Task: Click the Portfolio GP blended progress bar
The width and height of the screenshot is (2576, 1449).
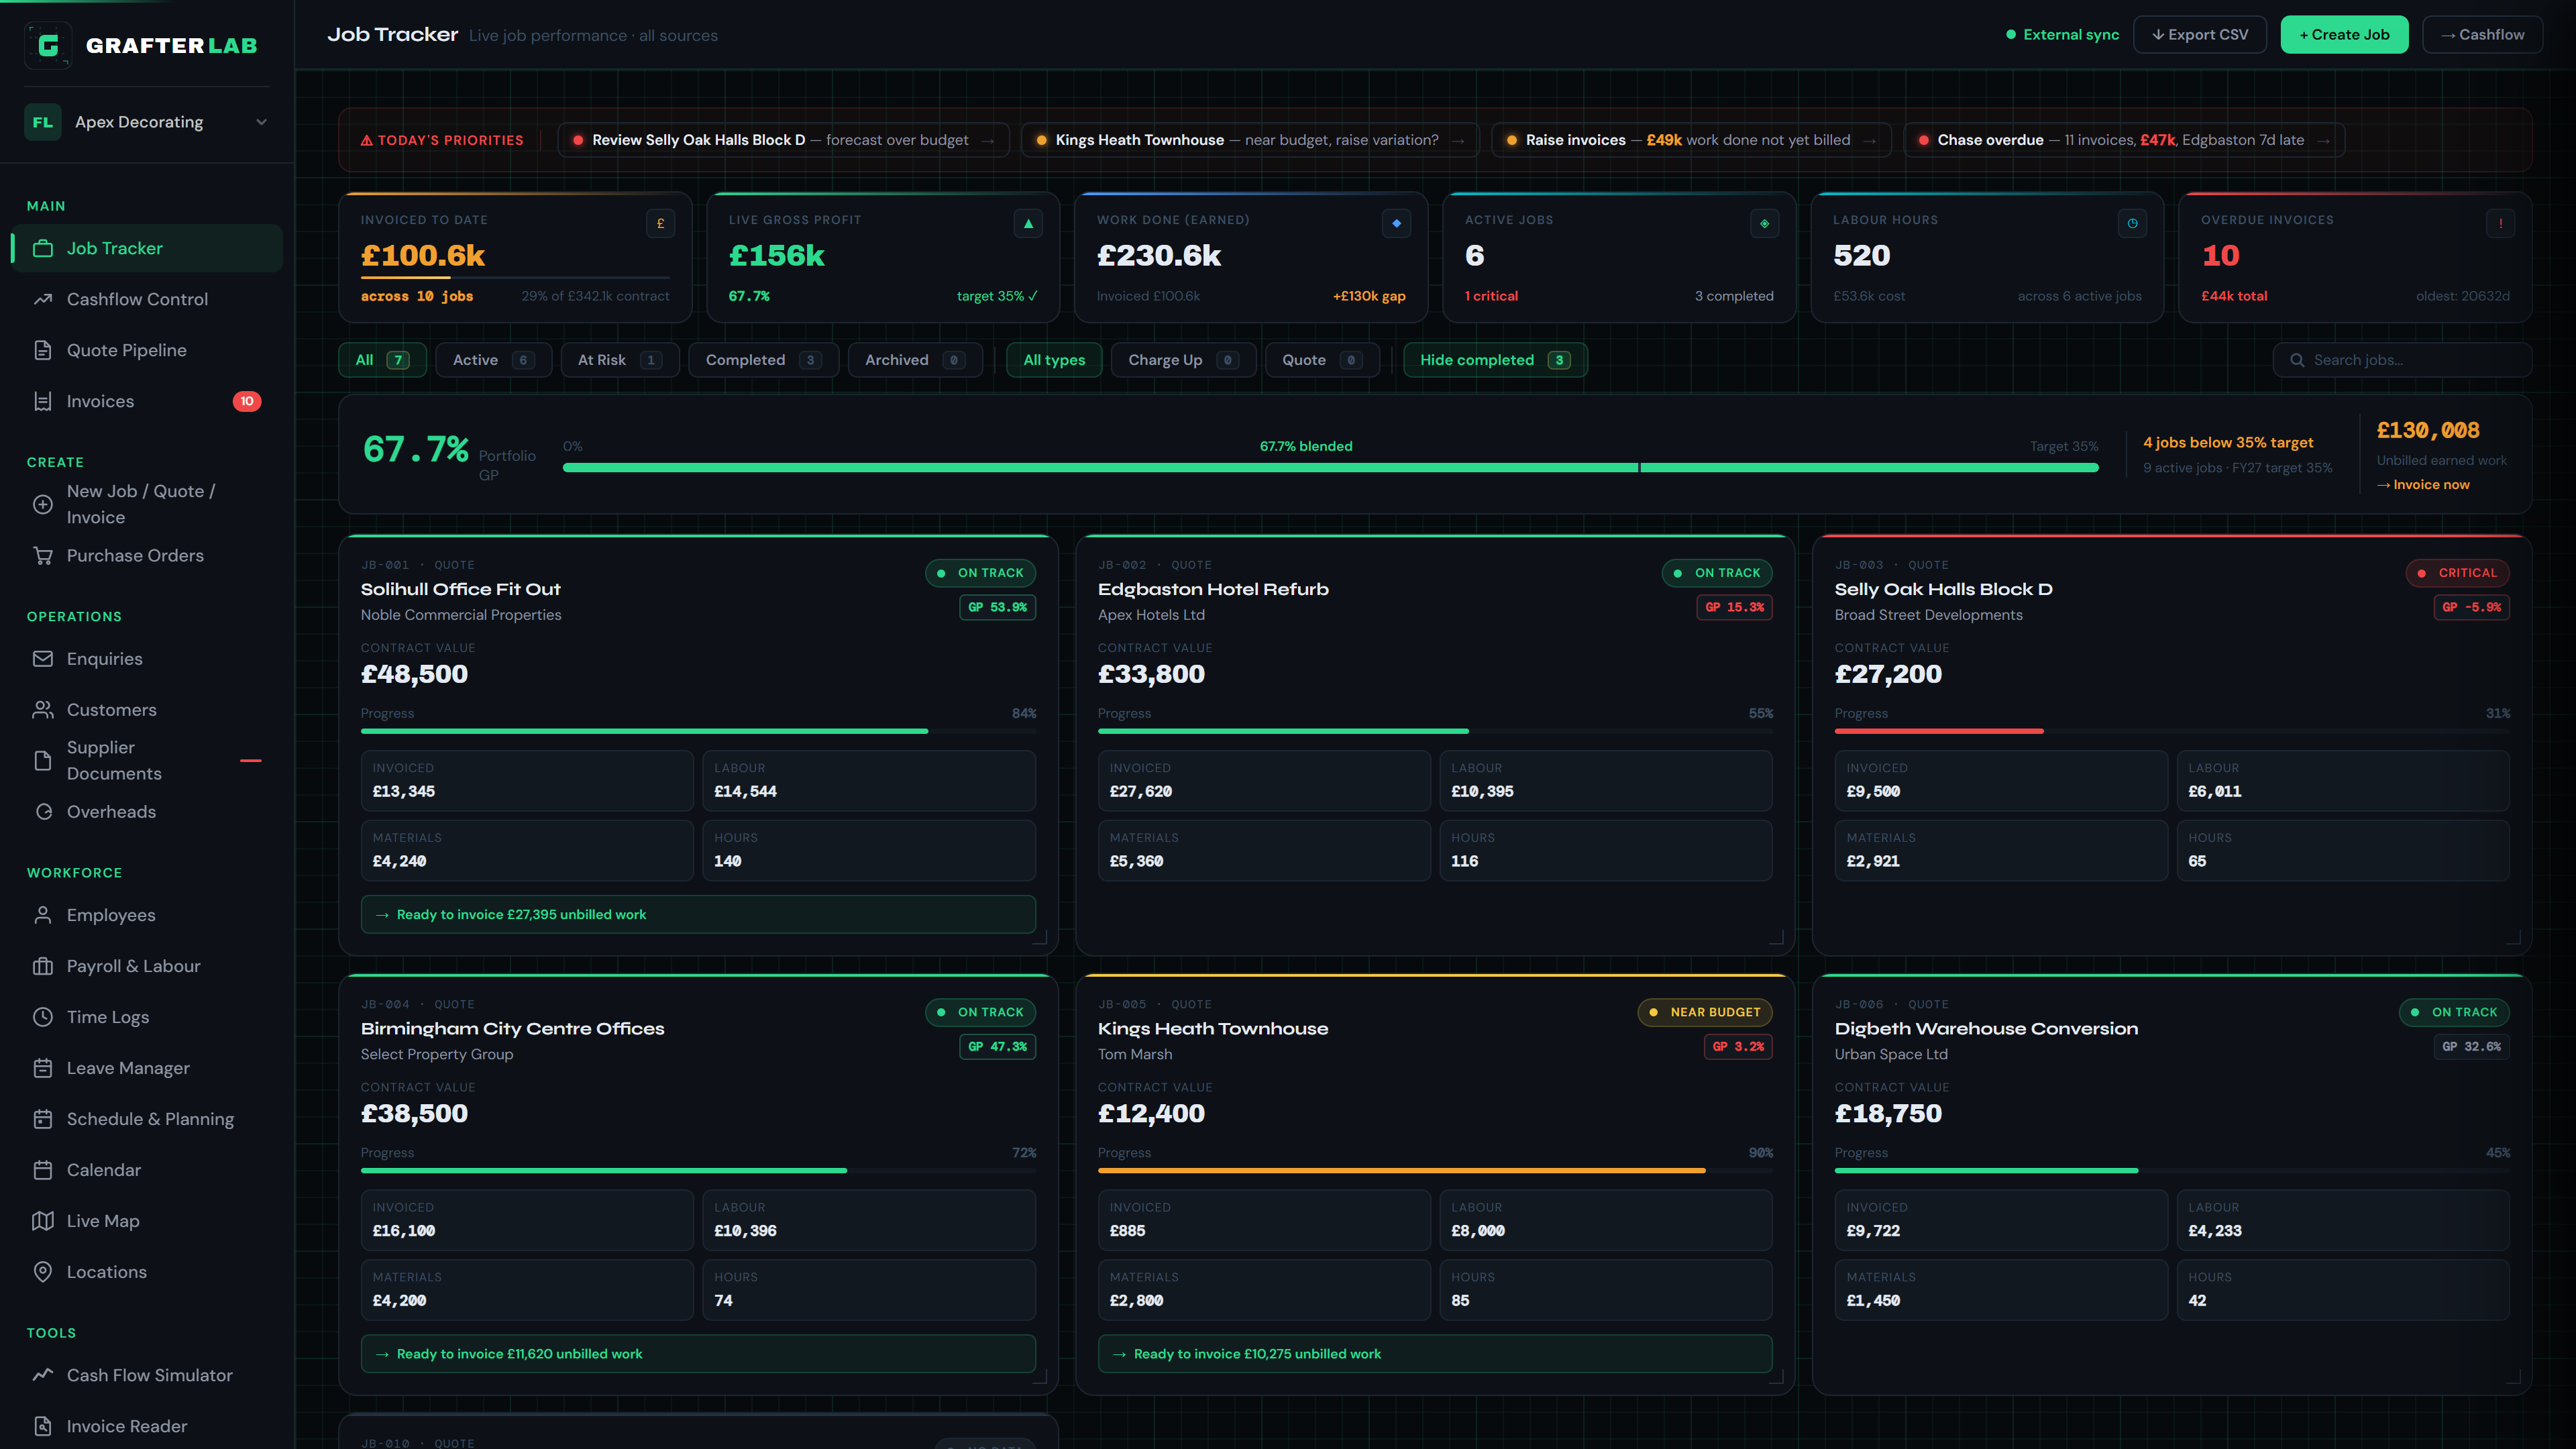Action: tap(1330, 468)
